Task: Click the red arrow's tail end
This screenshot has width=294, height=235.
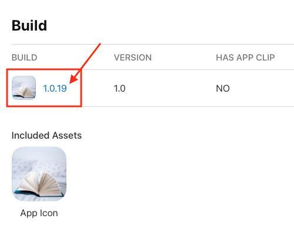Action: [99, 45]
